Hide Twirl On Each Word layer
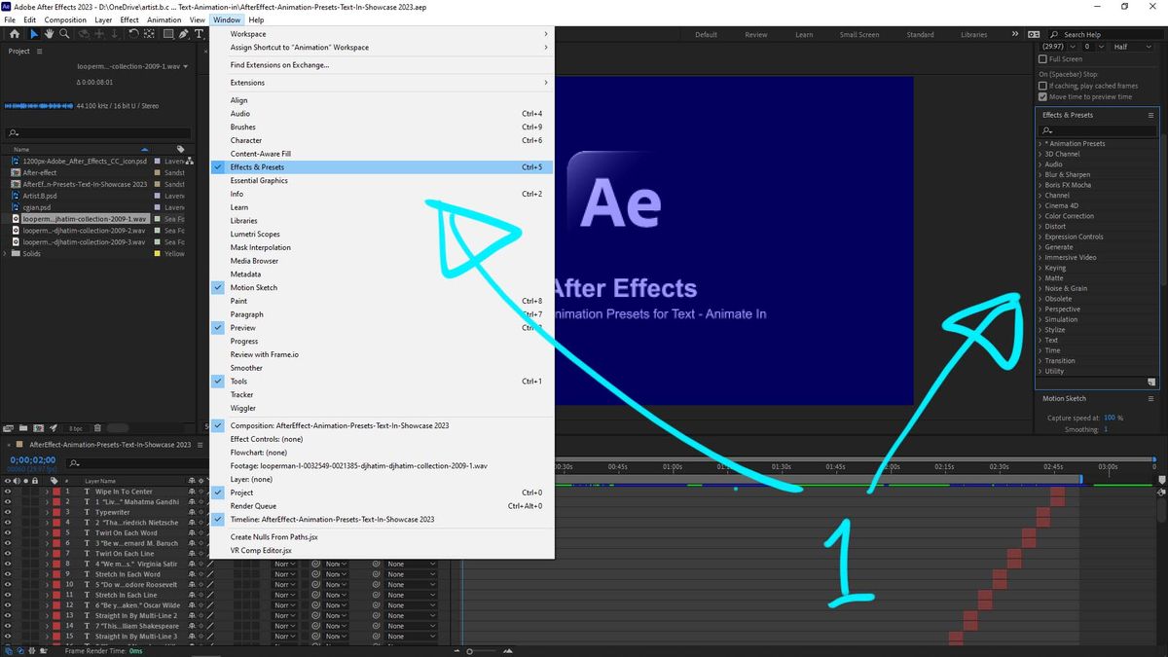This screenshot has width=1168, height=657. pyautogui.click(x=7, y=533)
